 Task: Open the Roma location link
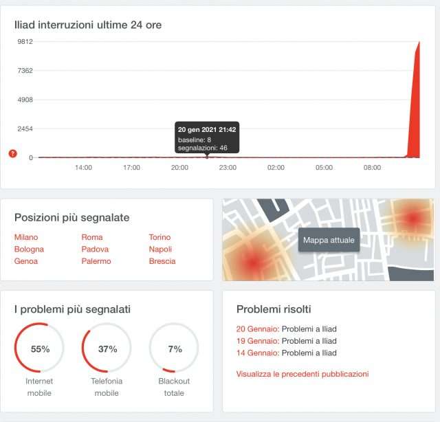pyautogui.click(x=92, y=237)
